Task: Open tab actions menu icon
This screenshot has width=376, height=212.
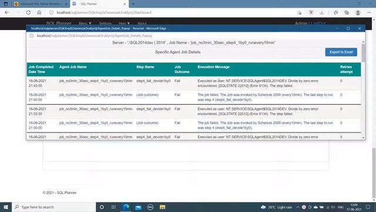Action: pos(6,4)
